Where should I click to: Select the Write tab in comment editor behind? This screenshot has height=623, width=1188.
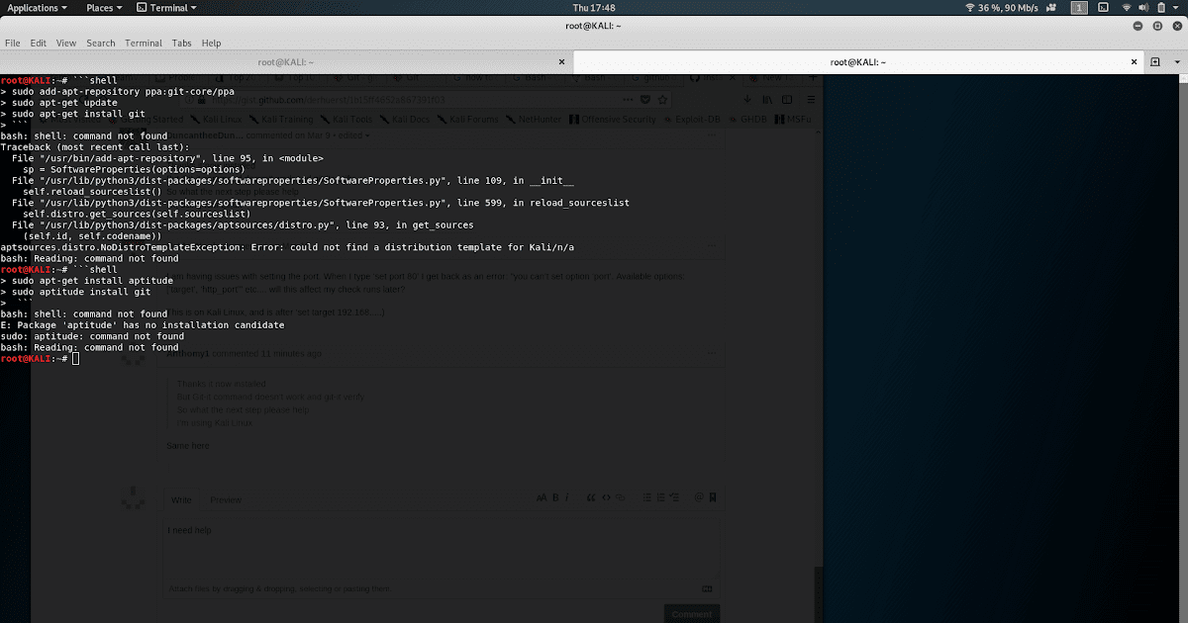[181, 500]
